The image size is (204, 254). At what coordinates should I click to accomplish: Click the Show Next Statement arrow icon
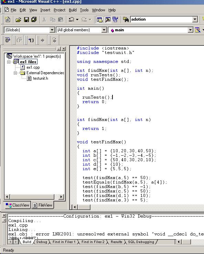coord(43,40)
